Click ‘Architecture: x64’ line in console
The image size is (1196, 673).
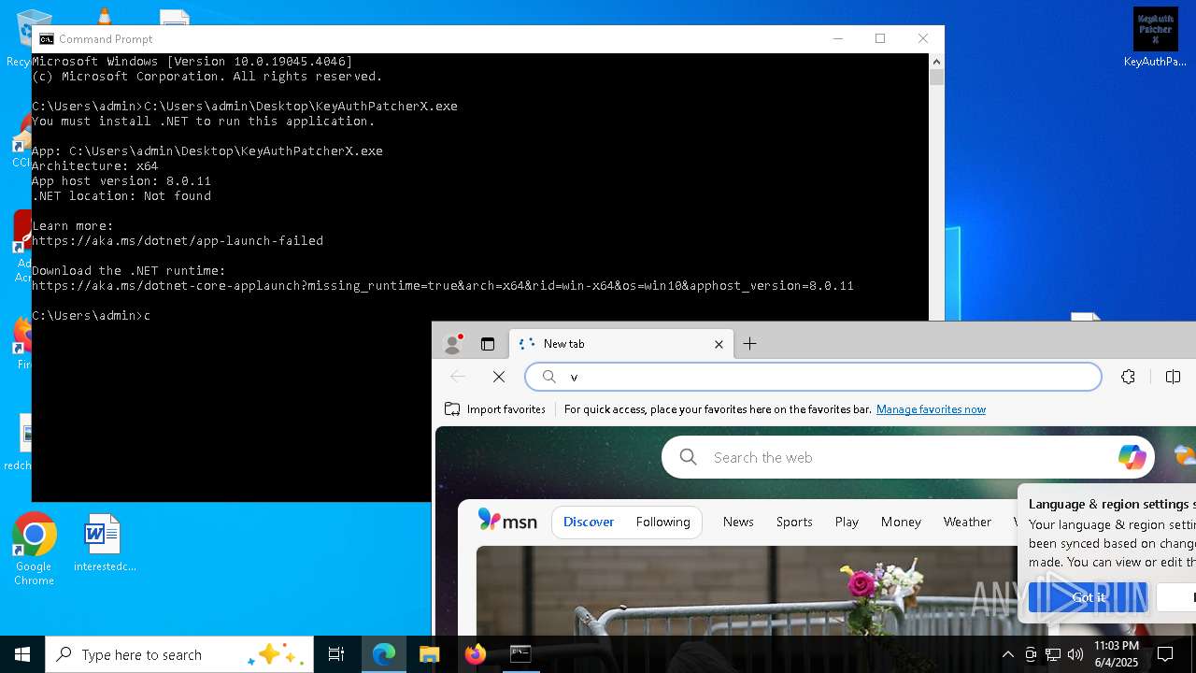click(x=95, y=165)
